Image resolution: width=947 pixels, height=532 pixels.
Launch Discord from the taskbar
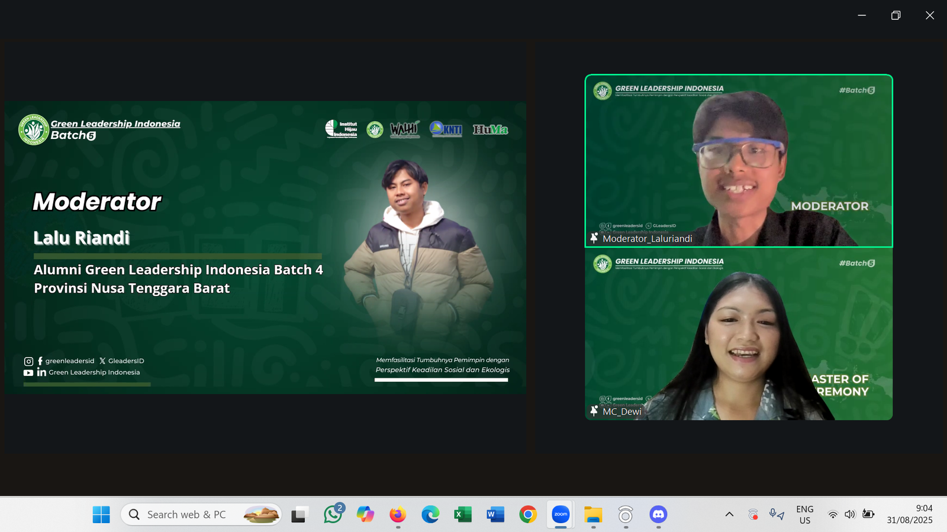658,515
